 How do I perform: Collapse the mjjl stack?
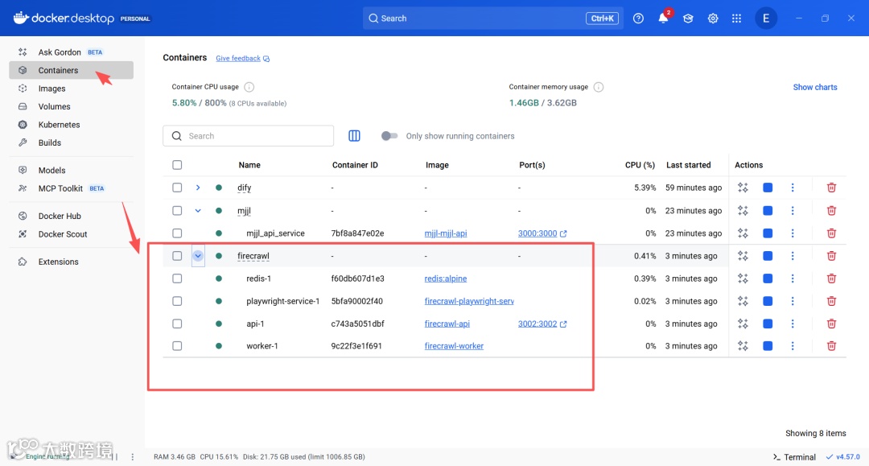[198, 211]
